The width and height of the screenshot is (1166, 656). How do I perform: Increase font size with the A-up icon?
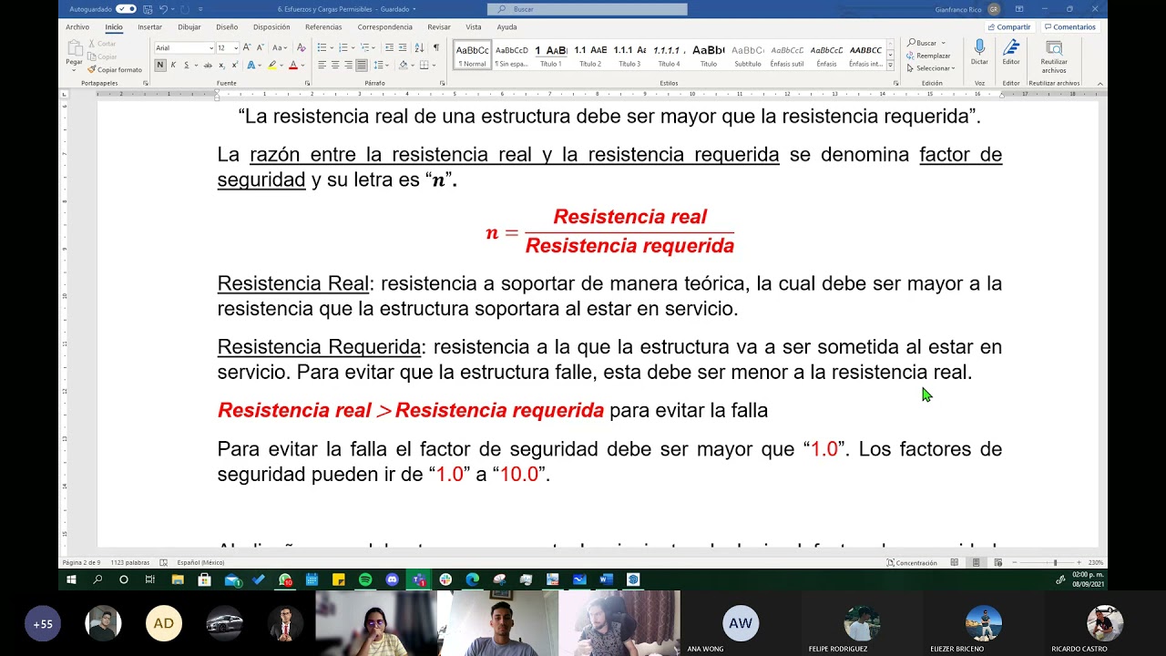tap(247, 47)
